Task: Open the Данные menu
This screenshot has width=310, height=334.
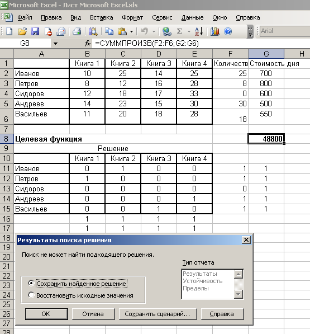Action: [x=192, y=17]
